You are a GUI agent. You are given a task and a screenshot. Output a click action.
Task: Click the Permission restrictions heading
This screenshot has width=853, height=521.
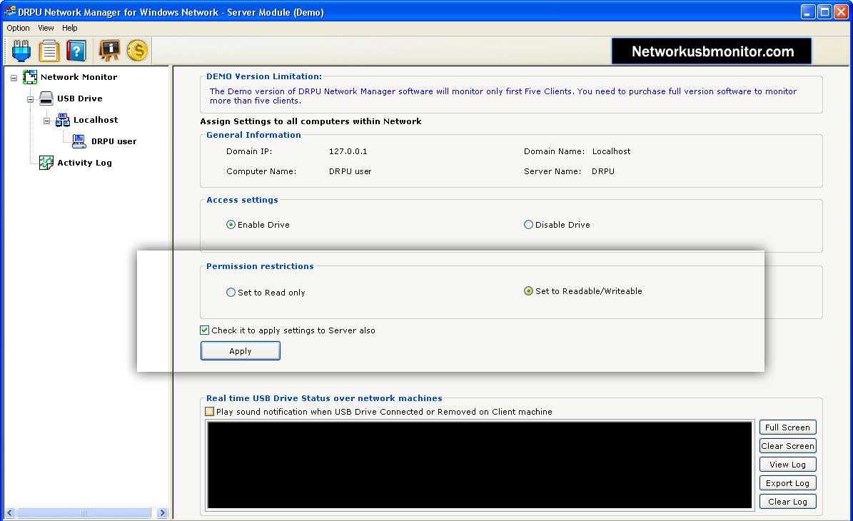tap(260, 266)
